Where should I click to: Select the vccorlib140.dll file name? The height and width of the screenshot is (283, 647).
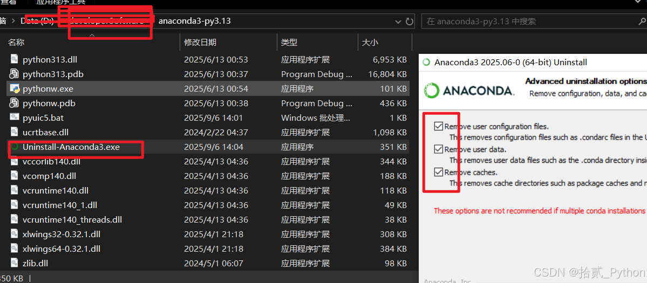pos(51,162)
